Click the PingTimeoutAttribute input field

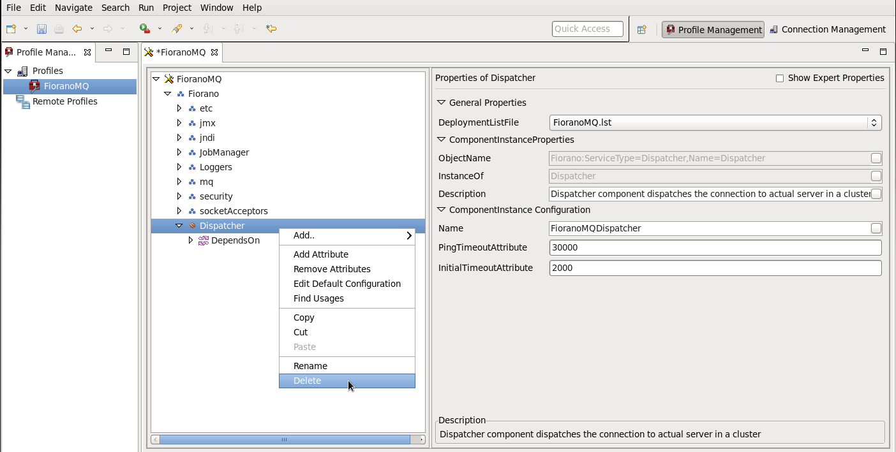coord(715,247)
